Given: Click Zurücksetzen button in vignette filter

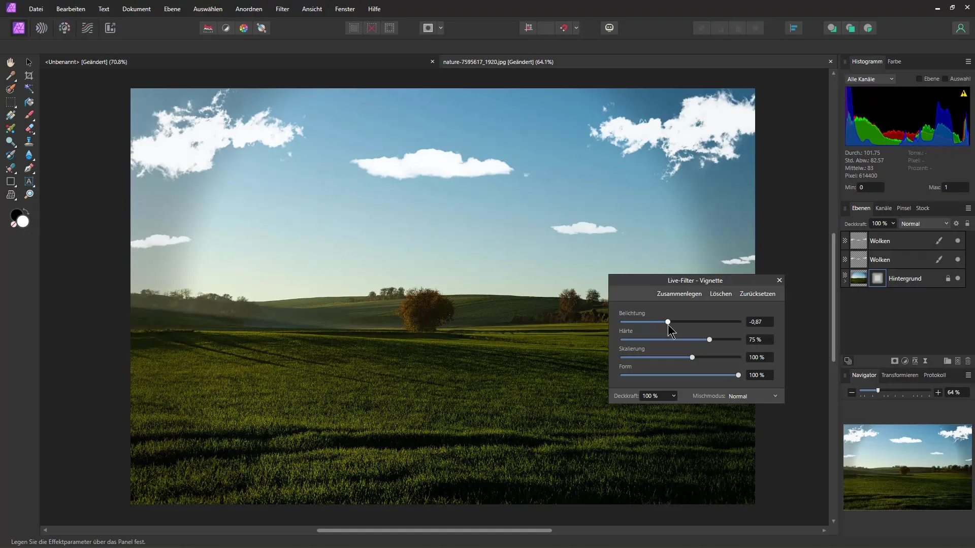Looking at the screenshot, I should pyautogui.click(x=757, y=293).
